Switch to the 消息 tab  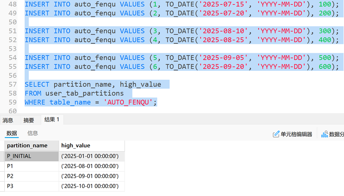point(8,120)
